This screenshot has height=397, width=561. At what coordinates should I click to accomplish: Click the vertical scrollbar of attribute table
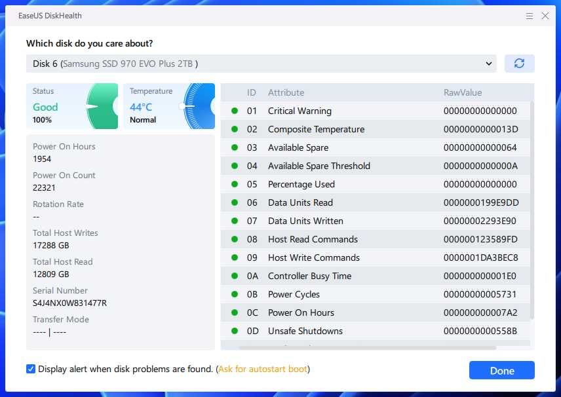click(532, 209)
